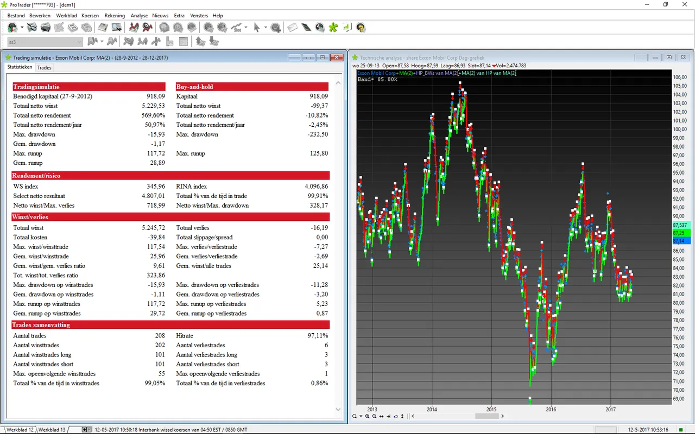Screen dimensions: 695x434
Task: Click the status bar timestamp 12-5-2017 10:53:16
Action: [x=648, y=430]
